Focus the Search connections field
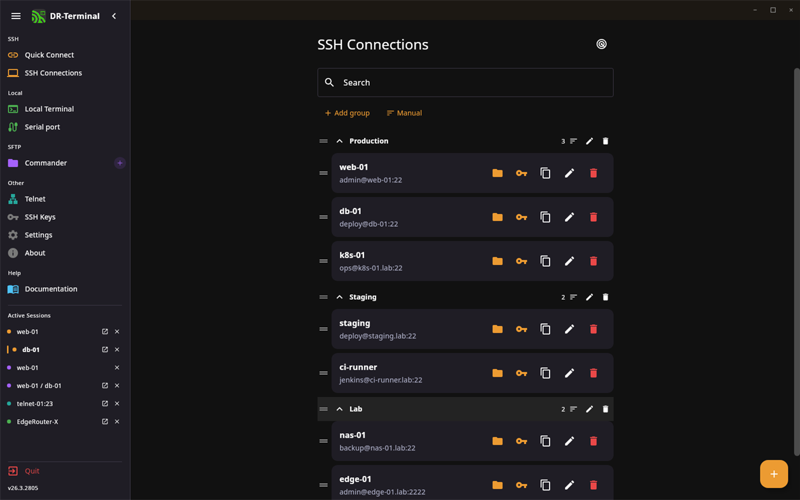Image resolution: width=800 pixels, height=500 pixels. pos(465,83)
